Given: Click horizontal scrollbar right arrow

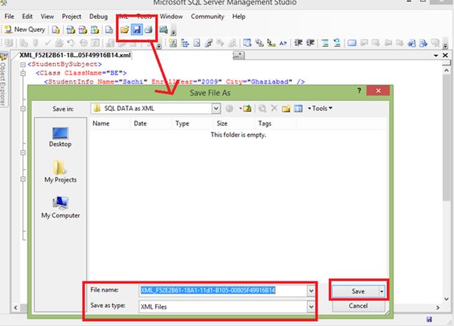Looking at the screenshot, I should 437,307.
